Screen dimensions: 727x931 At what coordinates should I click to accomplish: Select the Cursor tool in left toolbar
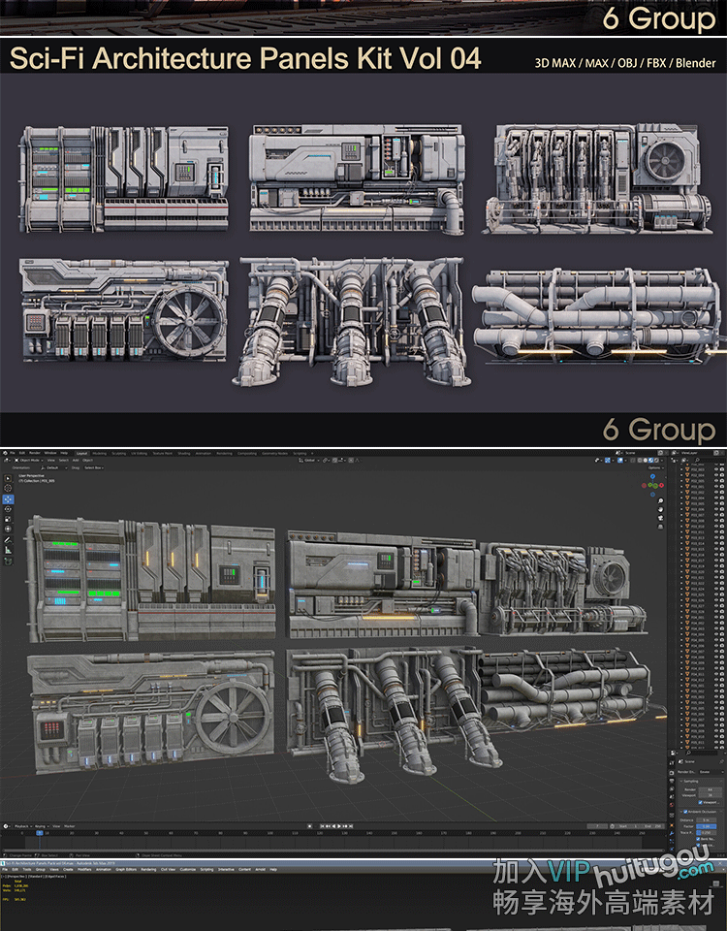coord(8,489)
